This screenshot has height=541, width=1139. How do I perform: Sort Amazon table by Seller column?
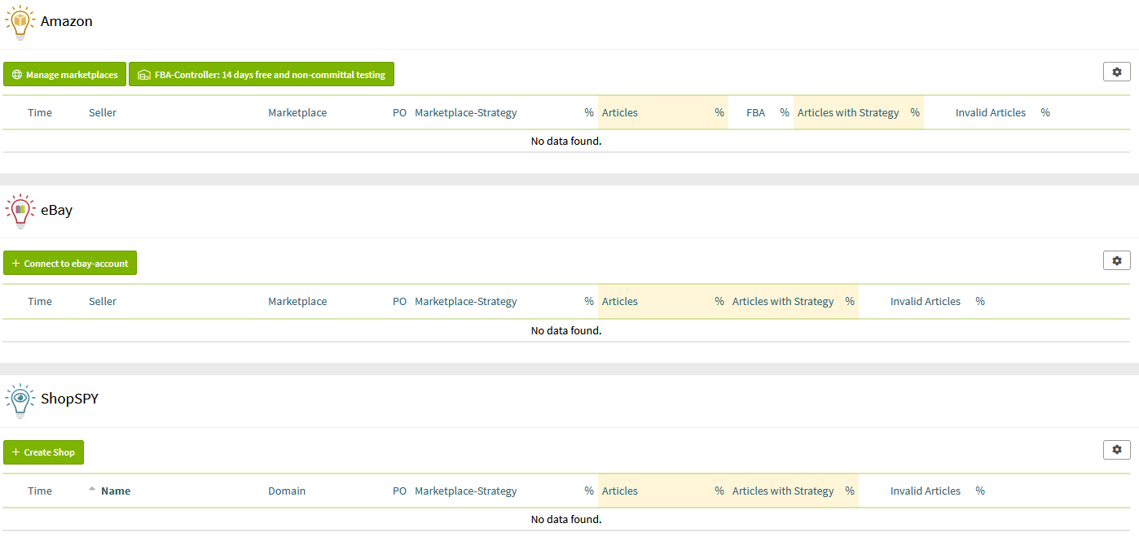point(103,112)
